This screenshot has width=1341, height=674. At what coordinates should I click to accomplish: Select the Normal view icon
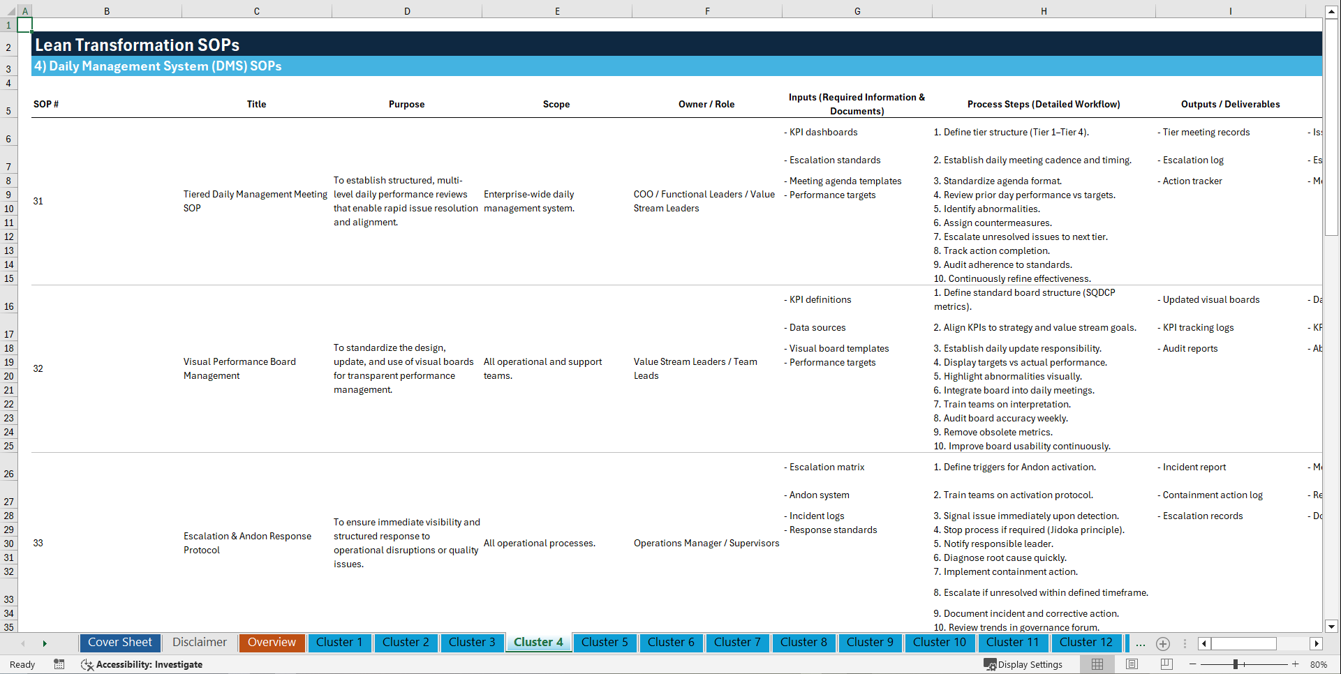click(1097, 664)
